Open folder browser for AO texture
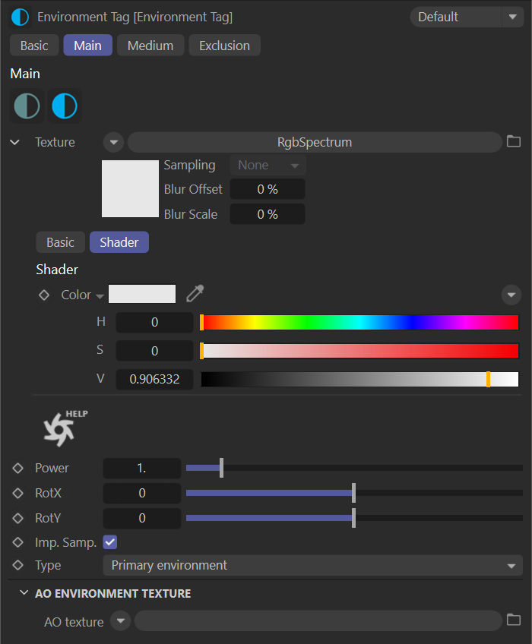Viewport: 532px width, 644px height. [514, 620]
